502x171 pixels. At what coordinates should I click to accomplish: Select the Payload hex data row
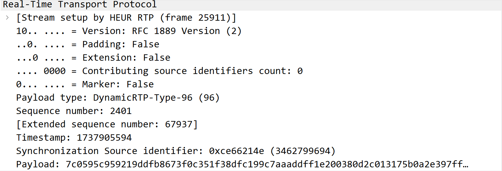(x=251, y=164)
